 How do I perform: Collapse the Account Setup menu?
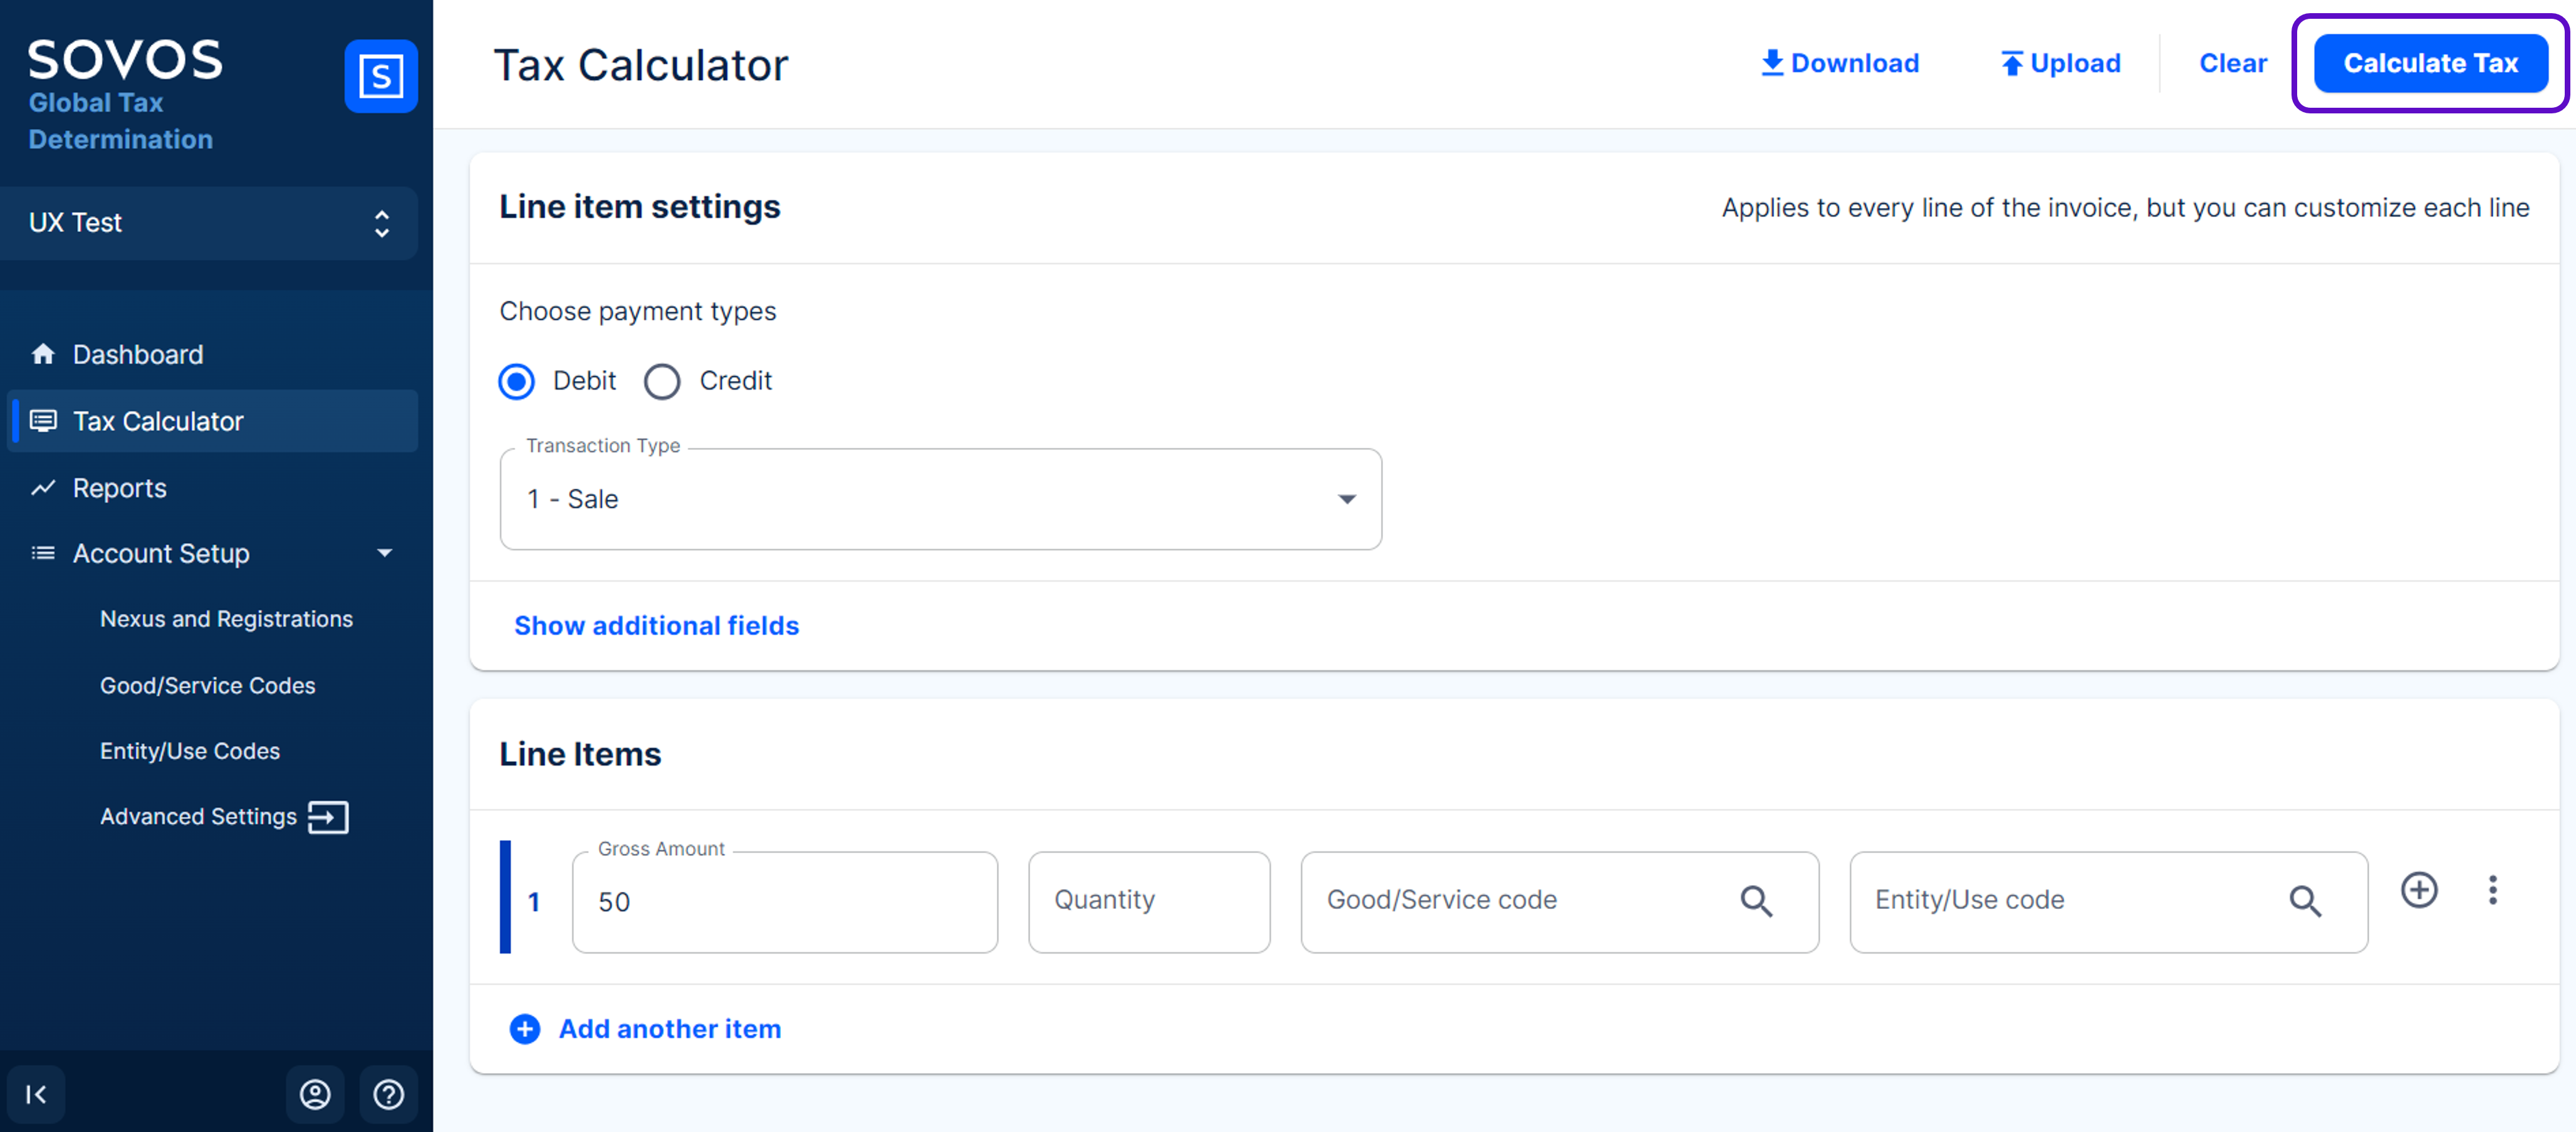pos(384,553)
